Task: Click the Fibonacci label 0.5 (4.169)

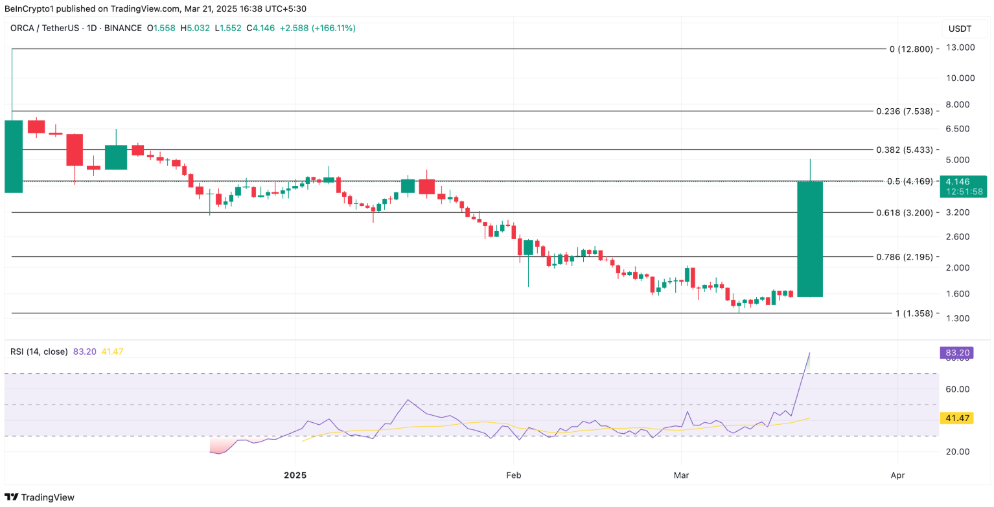Action: point(910,181)
